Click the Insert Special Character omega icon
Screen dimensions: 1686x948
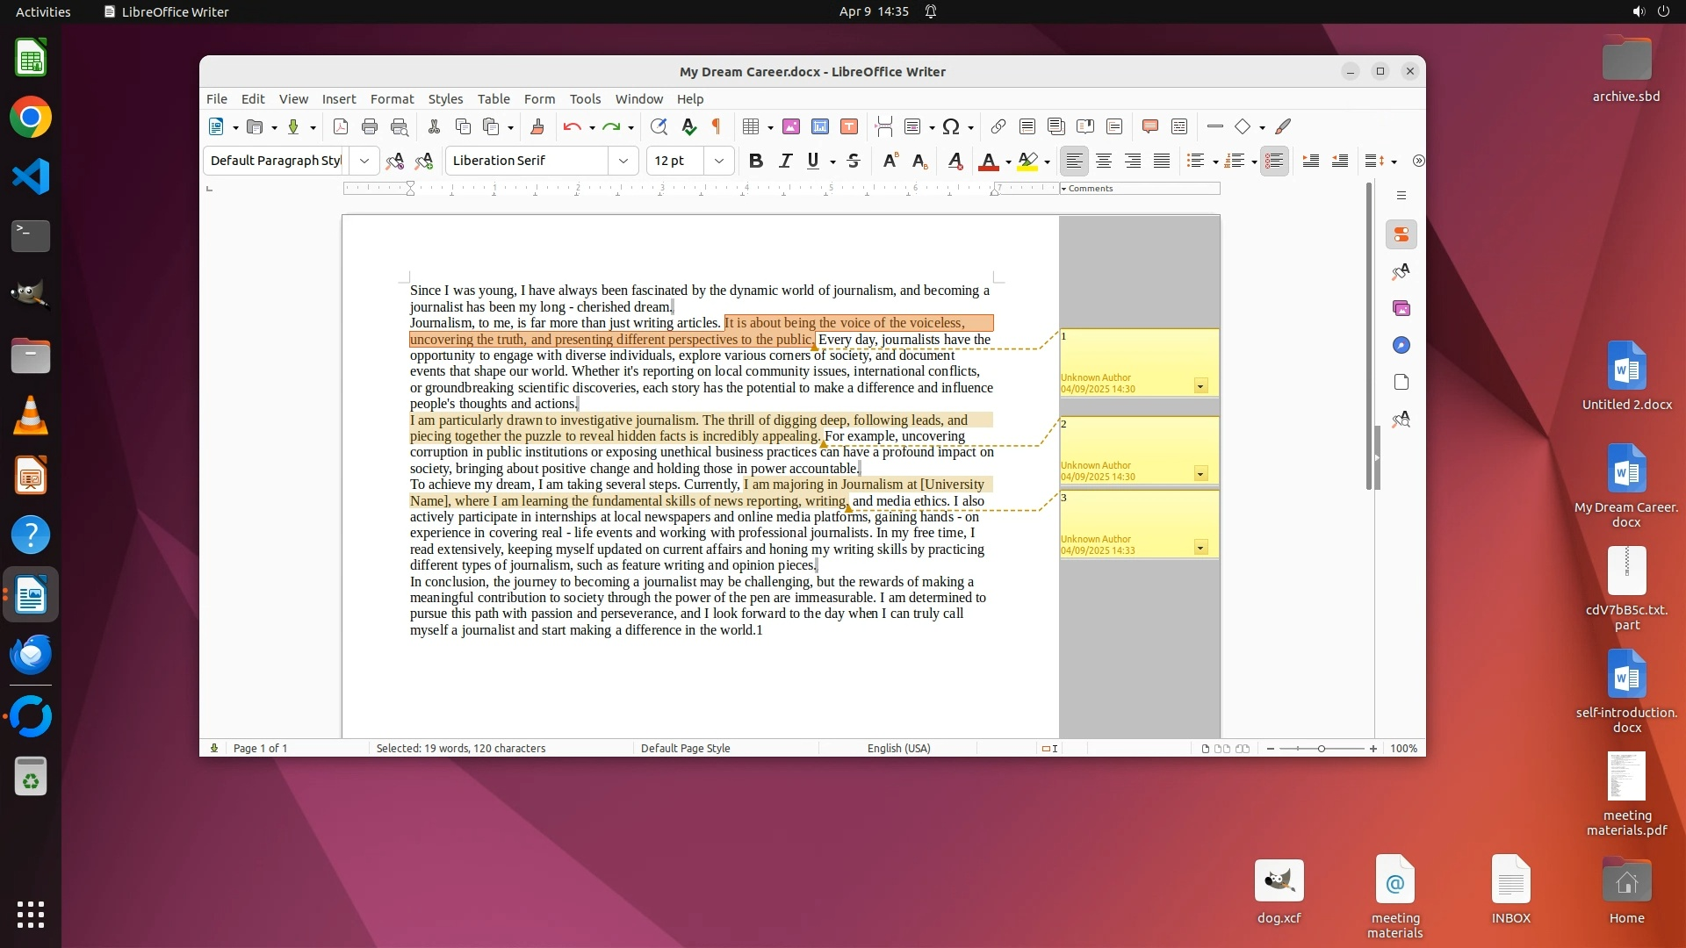[950, 127]
